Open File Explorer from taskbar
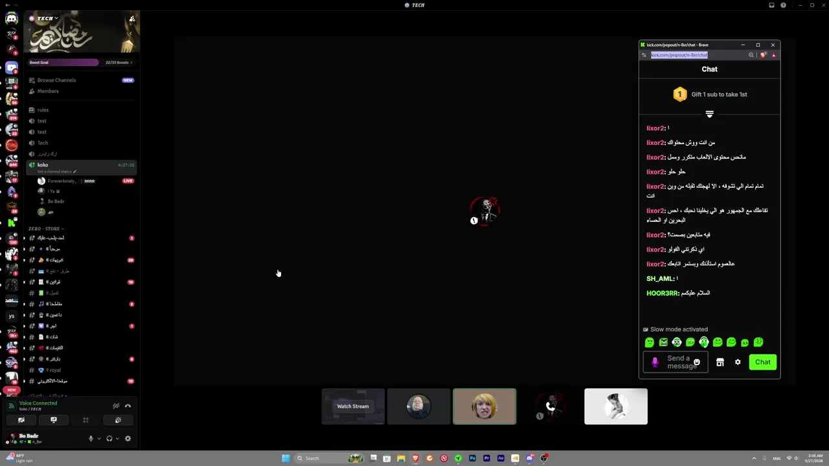This screenshot has width=829, height=466. click(401, 458)
